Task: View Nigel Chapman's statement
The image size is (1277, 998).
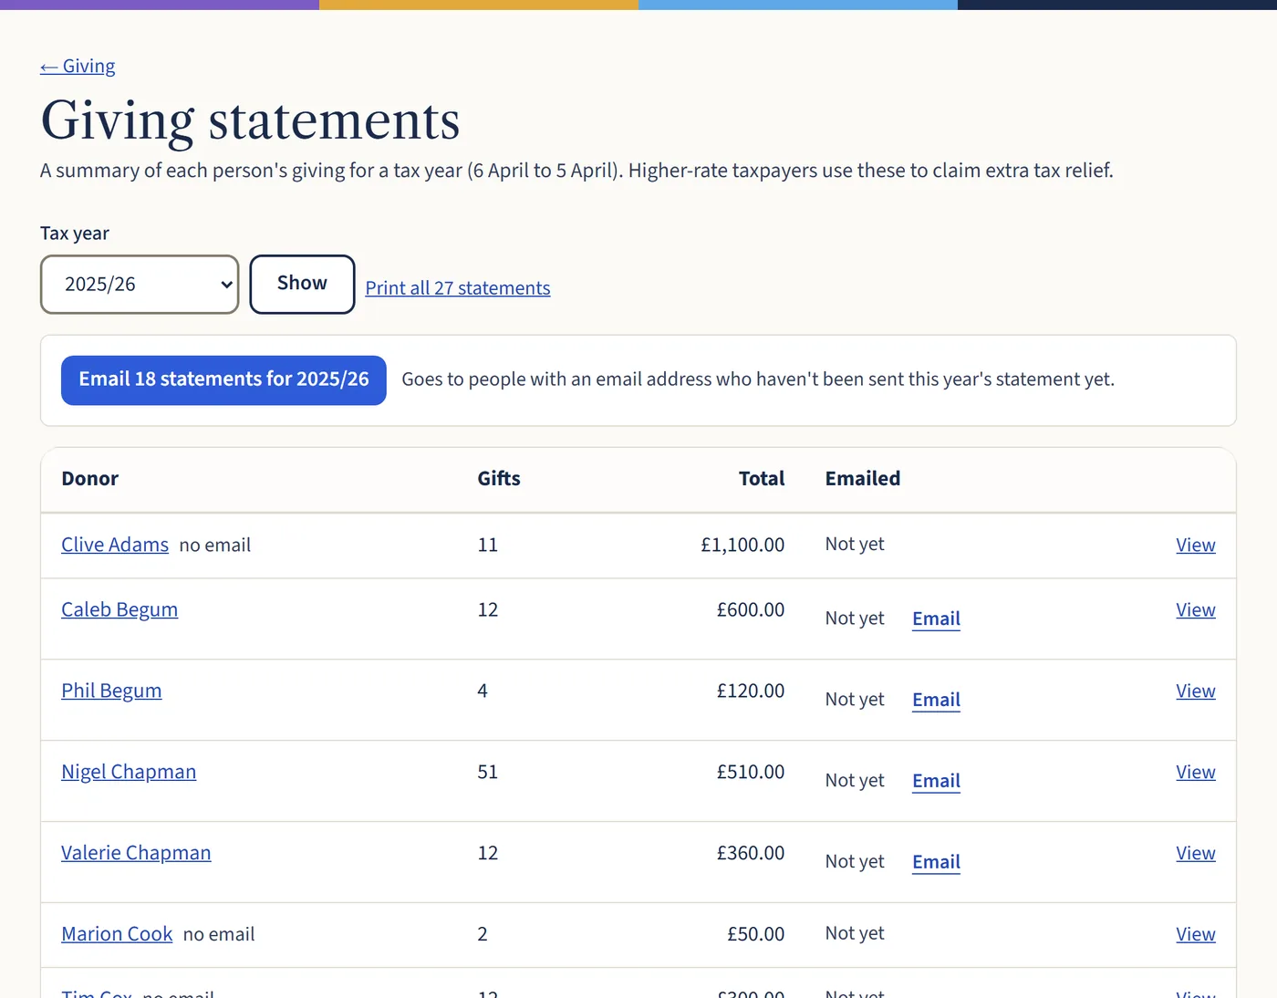Action: point(1196,772)
